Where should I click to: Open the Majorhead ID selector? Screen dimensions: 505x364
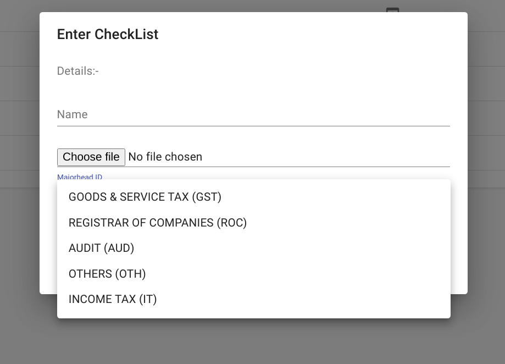[x=79, y=177]
